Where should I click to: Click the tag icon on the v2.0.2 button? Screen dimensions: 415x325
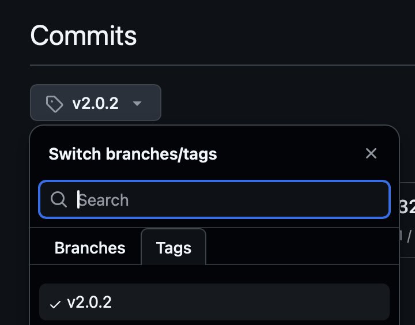click(54, 104)
